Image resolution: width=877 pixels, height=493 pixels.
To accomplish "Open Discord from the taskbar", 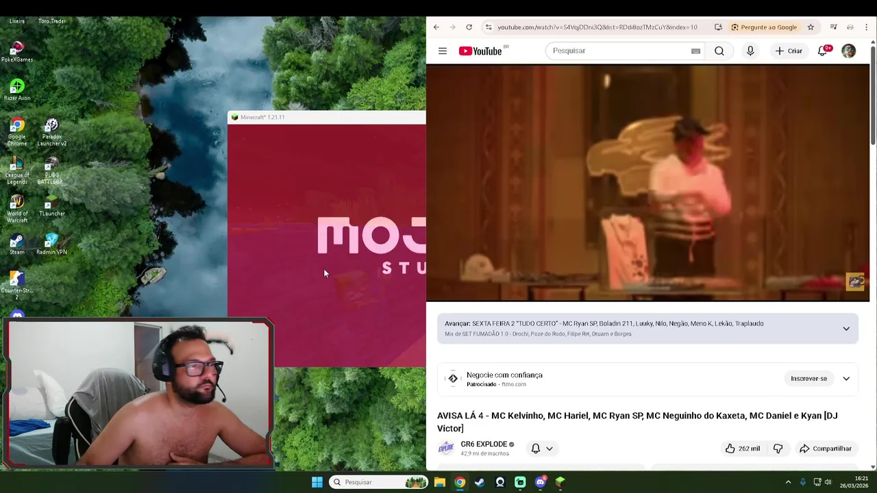I will click(x=540, y=482).
